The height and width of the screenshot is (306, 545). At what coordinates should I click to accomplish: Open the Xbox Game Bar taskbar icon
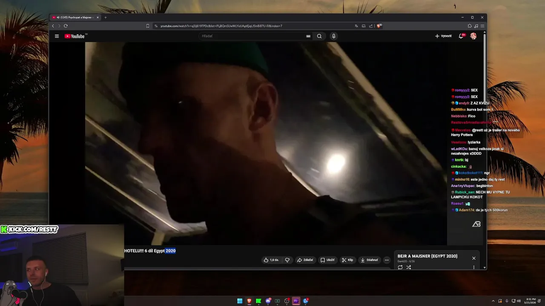277,301
